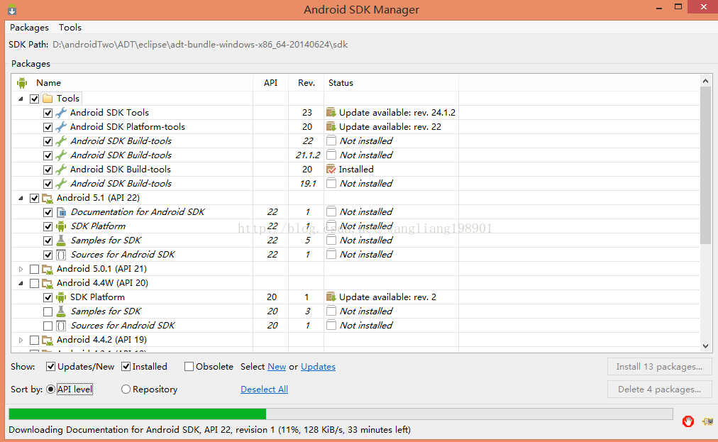
Task: Click the 'Update available: rev. 24.1.2' status text
Action: pyautogui.click(x=397, y=113)
